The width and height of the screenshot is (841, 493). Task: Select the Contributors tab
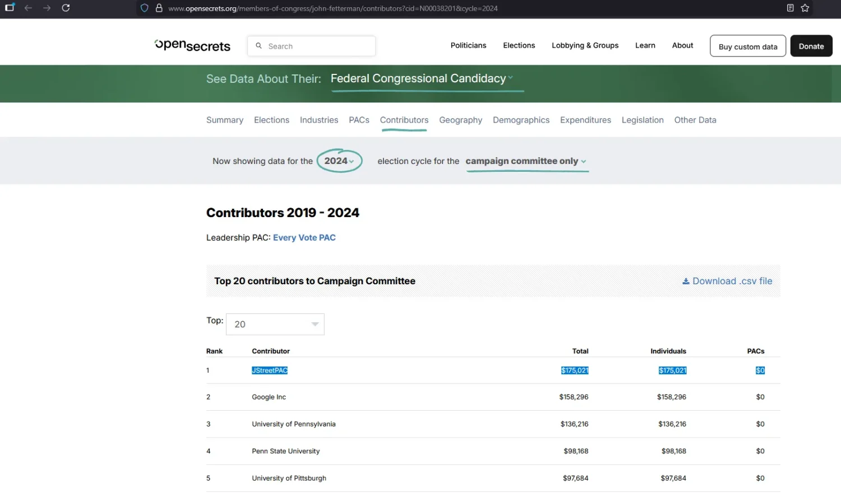coord(404,120)
